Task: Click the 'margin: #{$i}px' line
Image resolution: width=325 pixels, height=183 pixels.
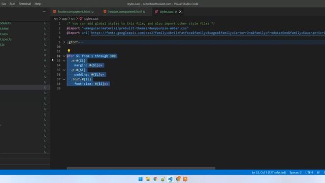Action: (x=88, y=65)
